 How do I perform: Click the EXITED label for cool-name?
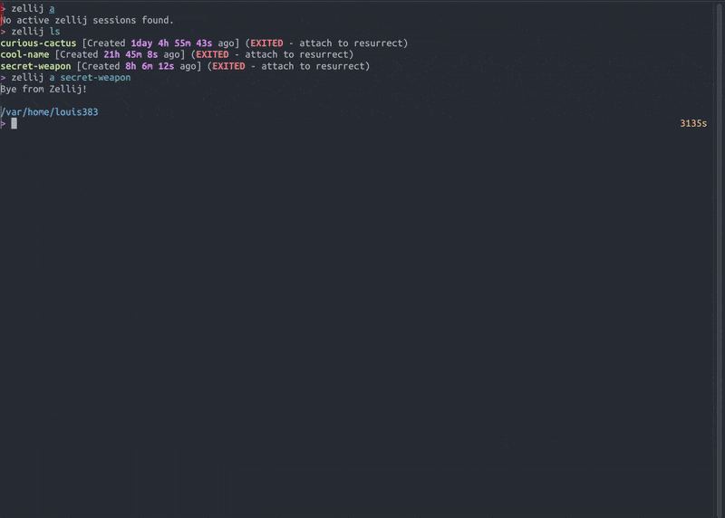[212, 54]
